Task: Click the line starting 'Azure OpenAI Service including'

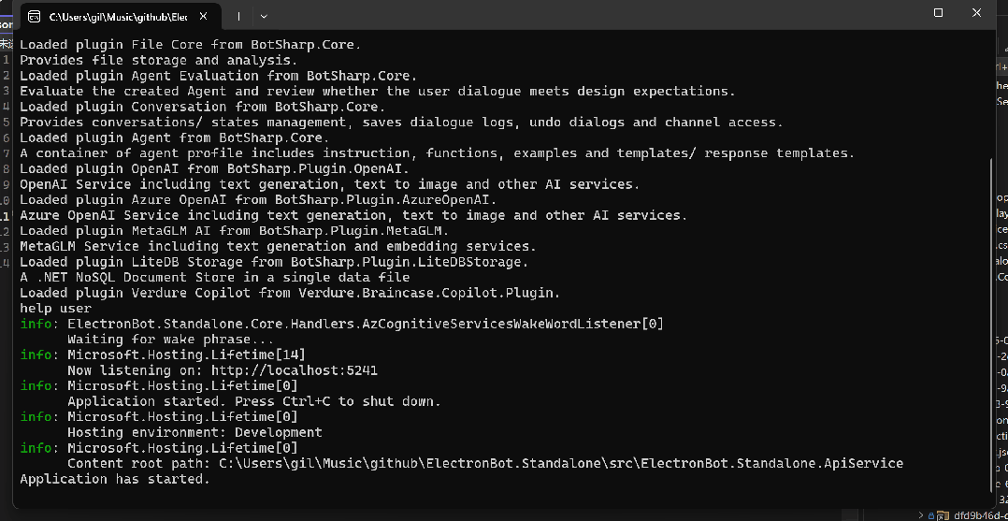Action: [353, 215]
